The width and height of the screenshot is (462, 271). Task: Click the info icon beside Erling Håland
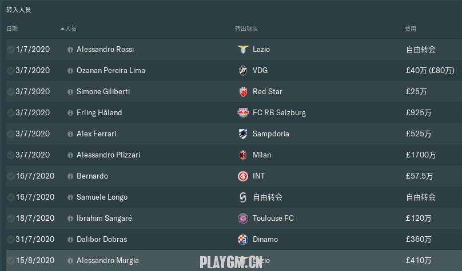coord(70,113)
